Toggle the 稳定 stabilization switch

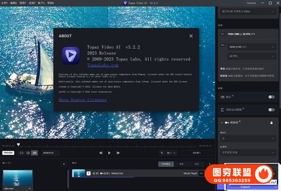pos(271,97)
